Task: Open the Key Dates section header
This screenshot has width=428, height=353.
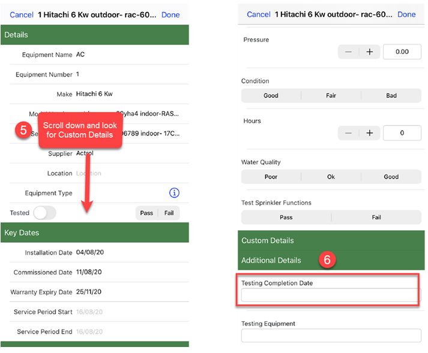Action: pyautogui.click(x=95, y=233)
